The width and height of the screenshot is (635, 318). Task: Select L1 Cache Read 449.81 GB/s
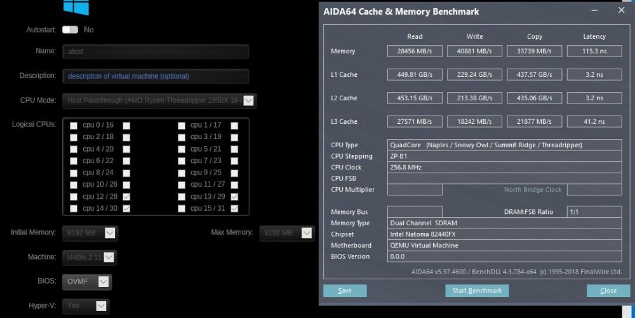415,74
